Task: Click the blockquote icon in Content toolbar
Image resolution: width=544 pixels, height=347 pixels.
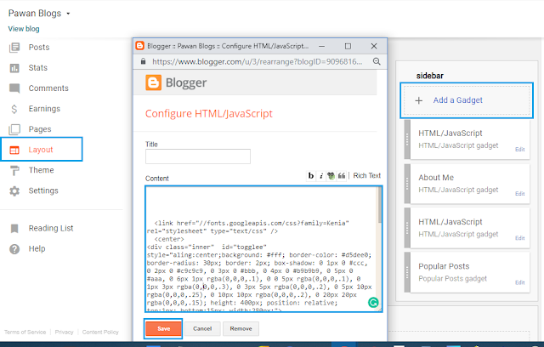Action: click(342, 175)
